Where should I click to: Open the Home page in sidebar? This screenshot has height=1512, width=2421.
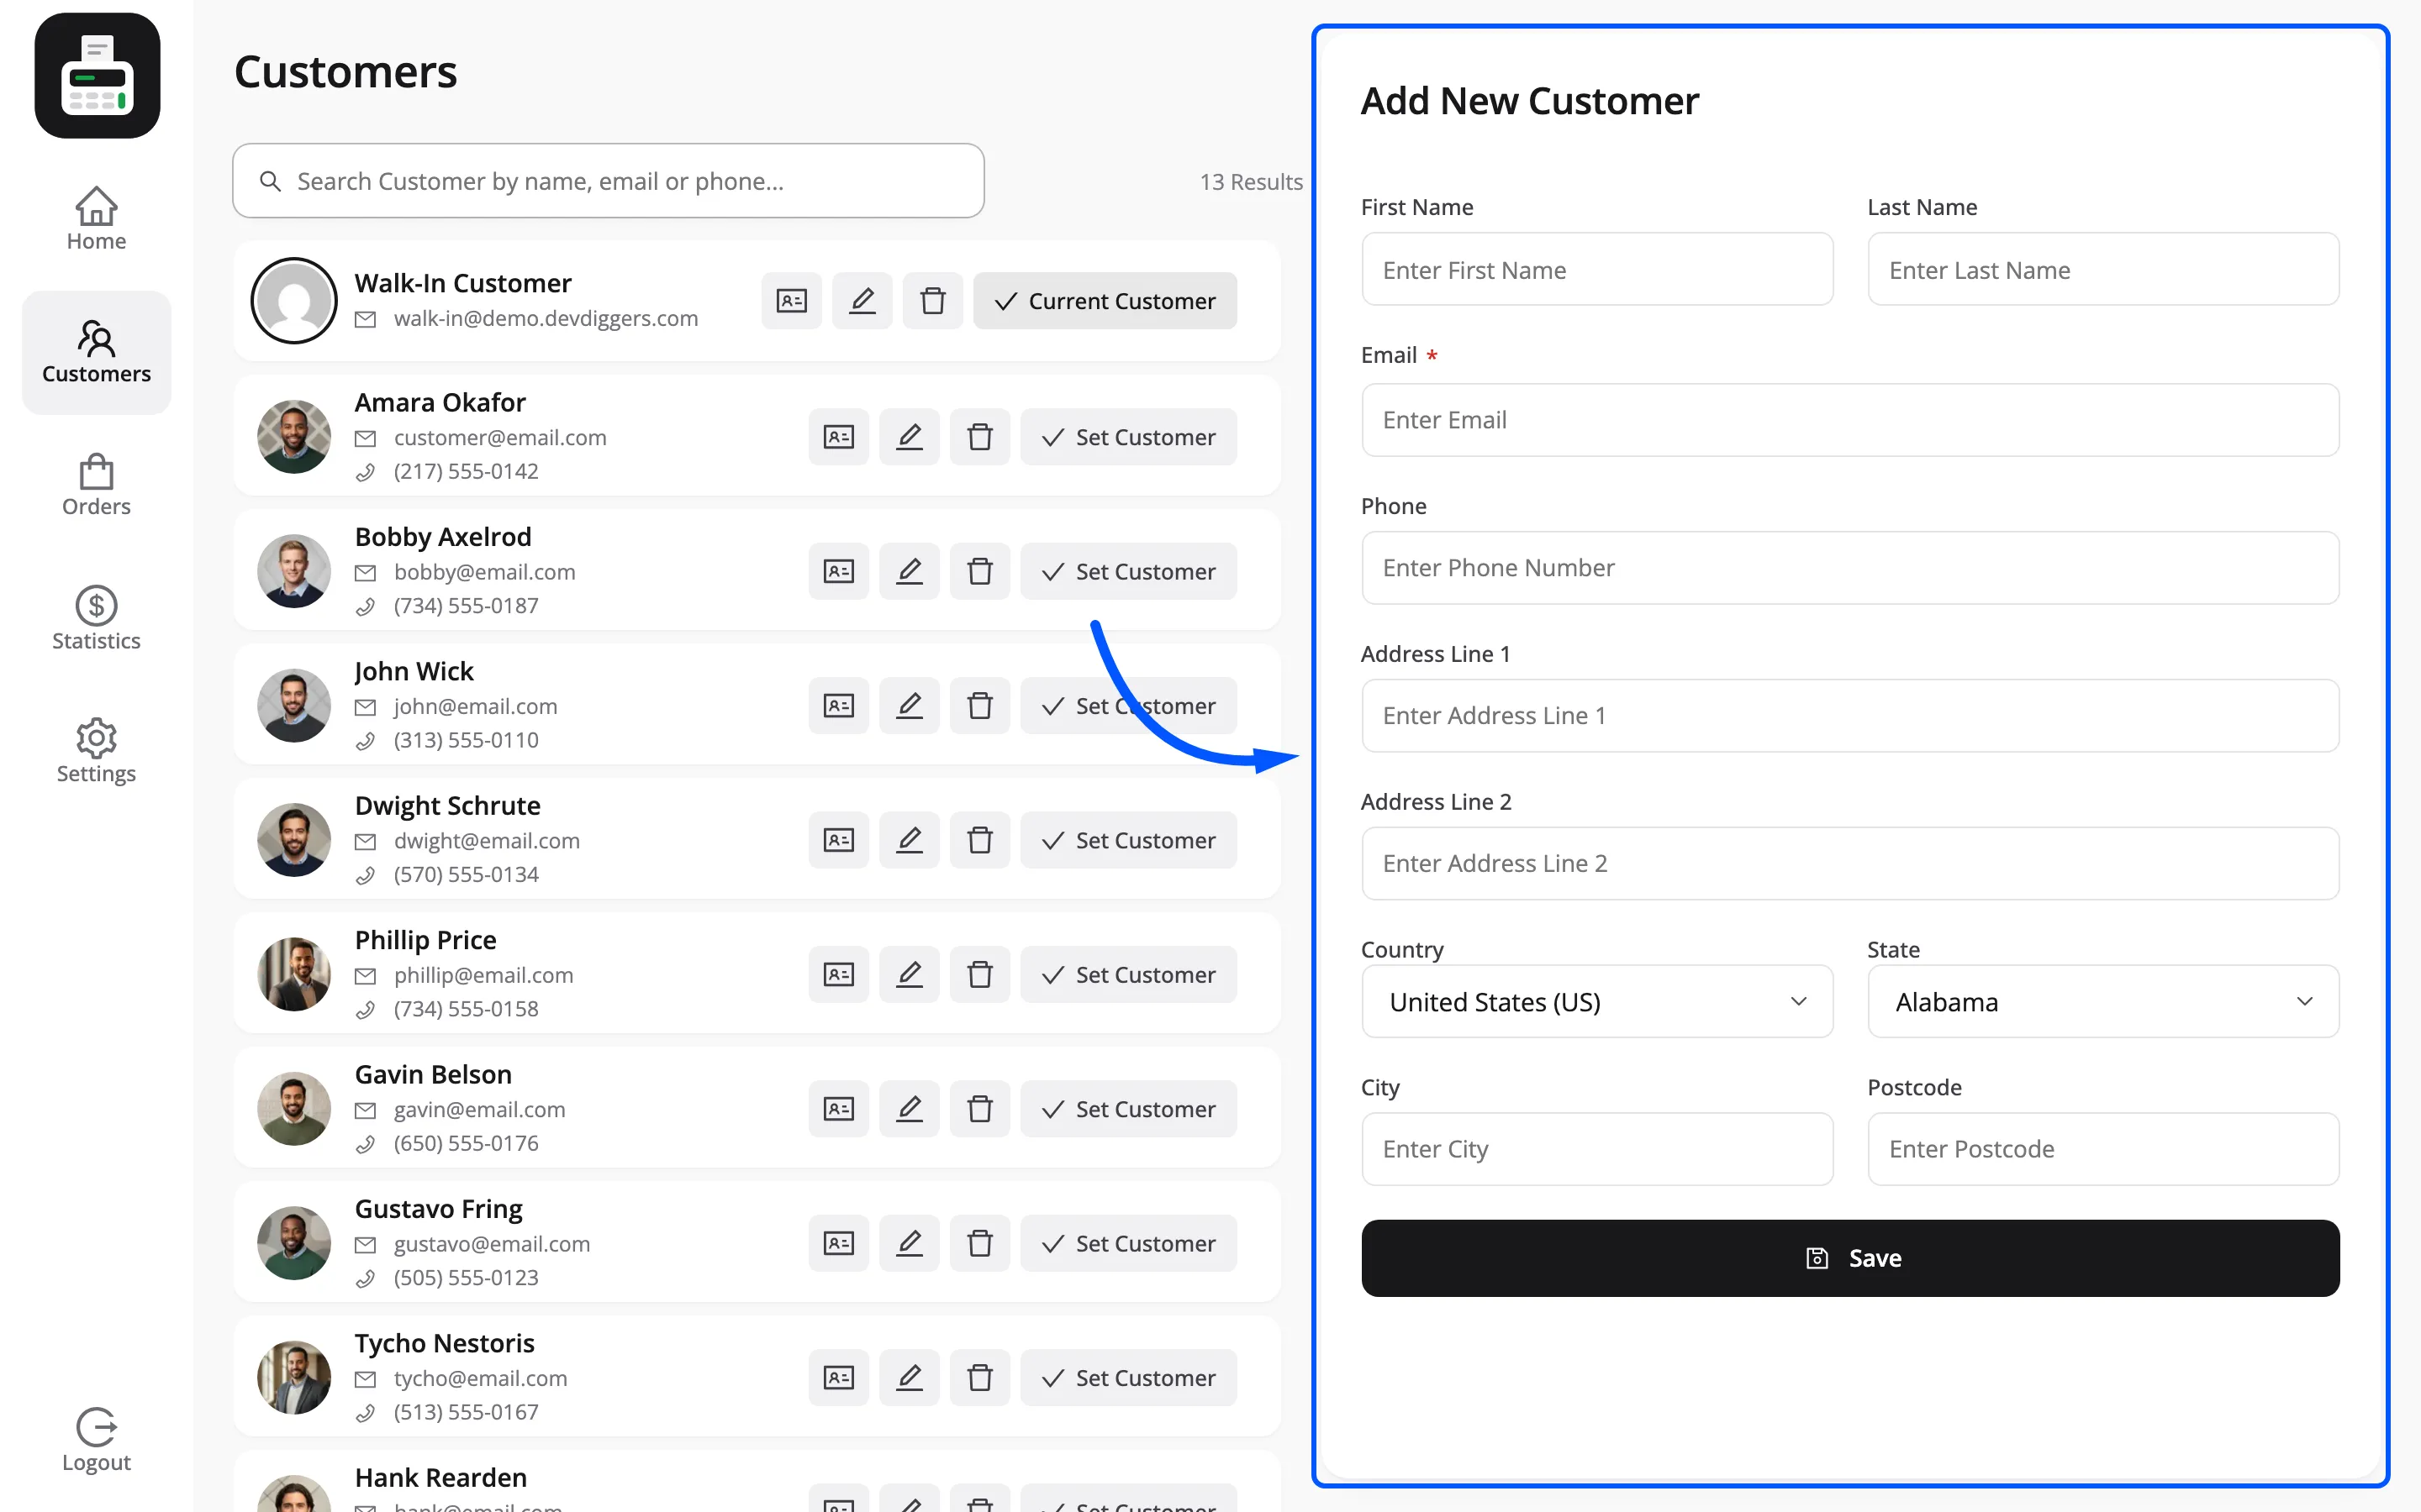tap(96, 219)
